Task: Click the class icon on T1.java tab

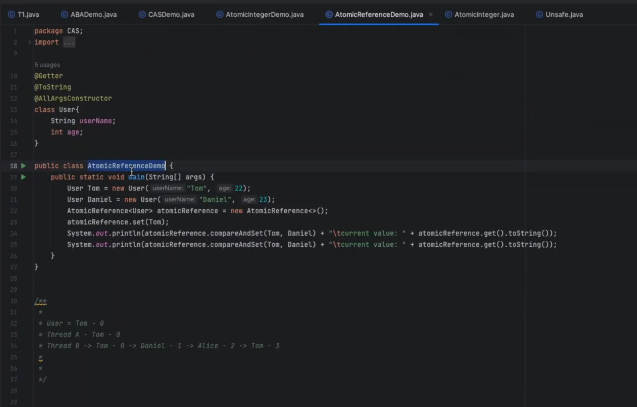Action: (x=11, y=15)
